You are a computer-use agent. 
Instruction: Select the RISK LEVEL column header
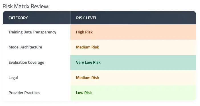click(x=87, y=18)
